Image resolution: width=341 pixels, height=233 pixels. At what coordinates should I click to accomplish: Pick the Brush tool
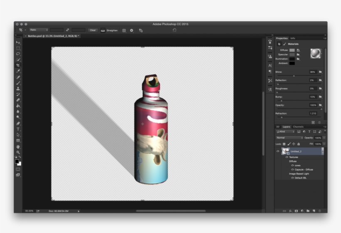click(18, 83)
